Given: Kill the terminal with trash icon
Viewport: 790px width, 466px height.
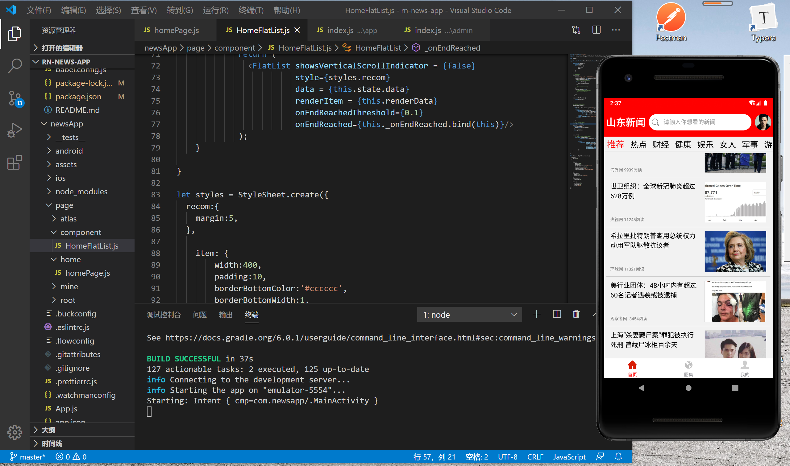Looking at the screenshot, I should (576, 314).
